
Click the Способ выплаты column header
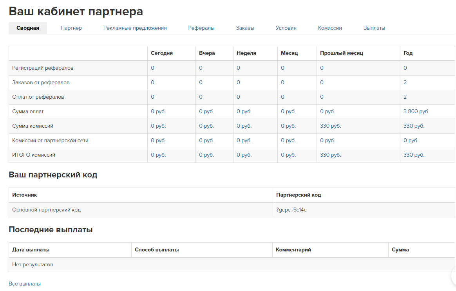click(x=157, y=250)
